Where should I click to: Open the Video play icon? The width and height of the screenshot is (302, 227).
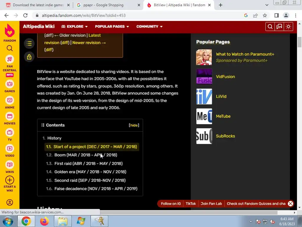point(10,148)
